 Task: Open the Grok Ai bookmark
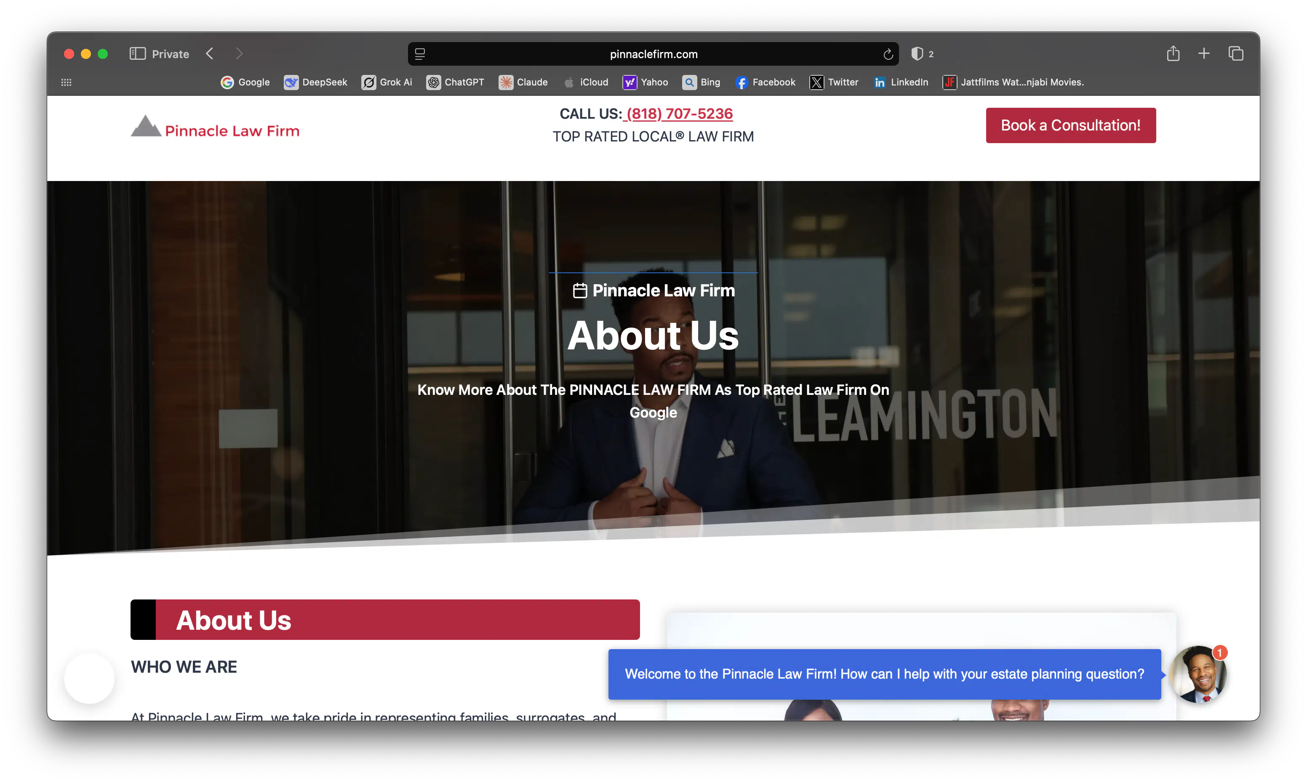[x=387, y=83]
